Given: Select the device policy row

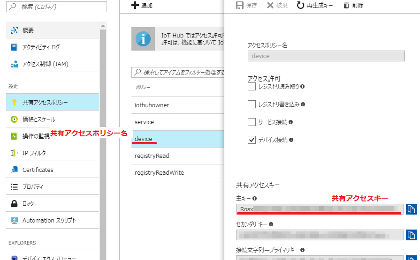Looking at the screenshot, I should [x=177, y=139].
